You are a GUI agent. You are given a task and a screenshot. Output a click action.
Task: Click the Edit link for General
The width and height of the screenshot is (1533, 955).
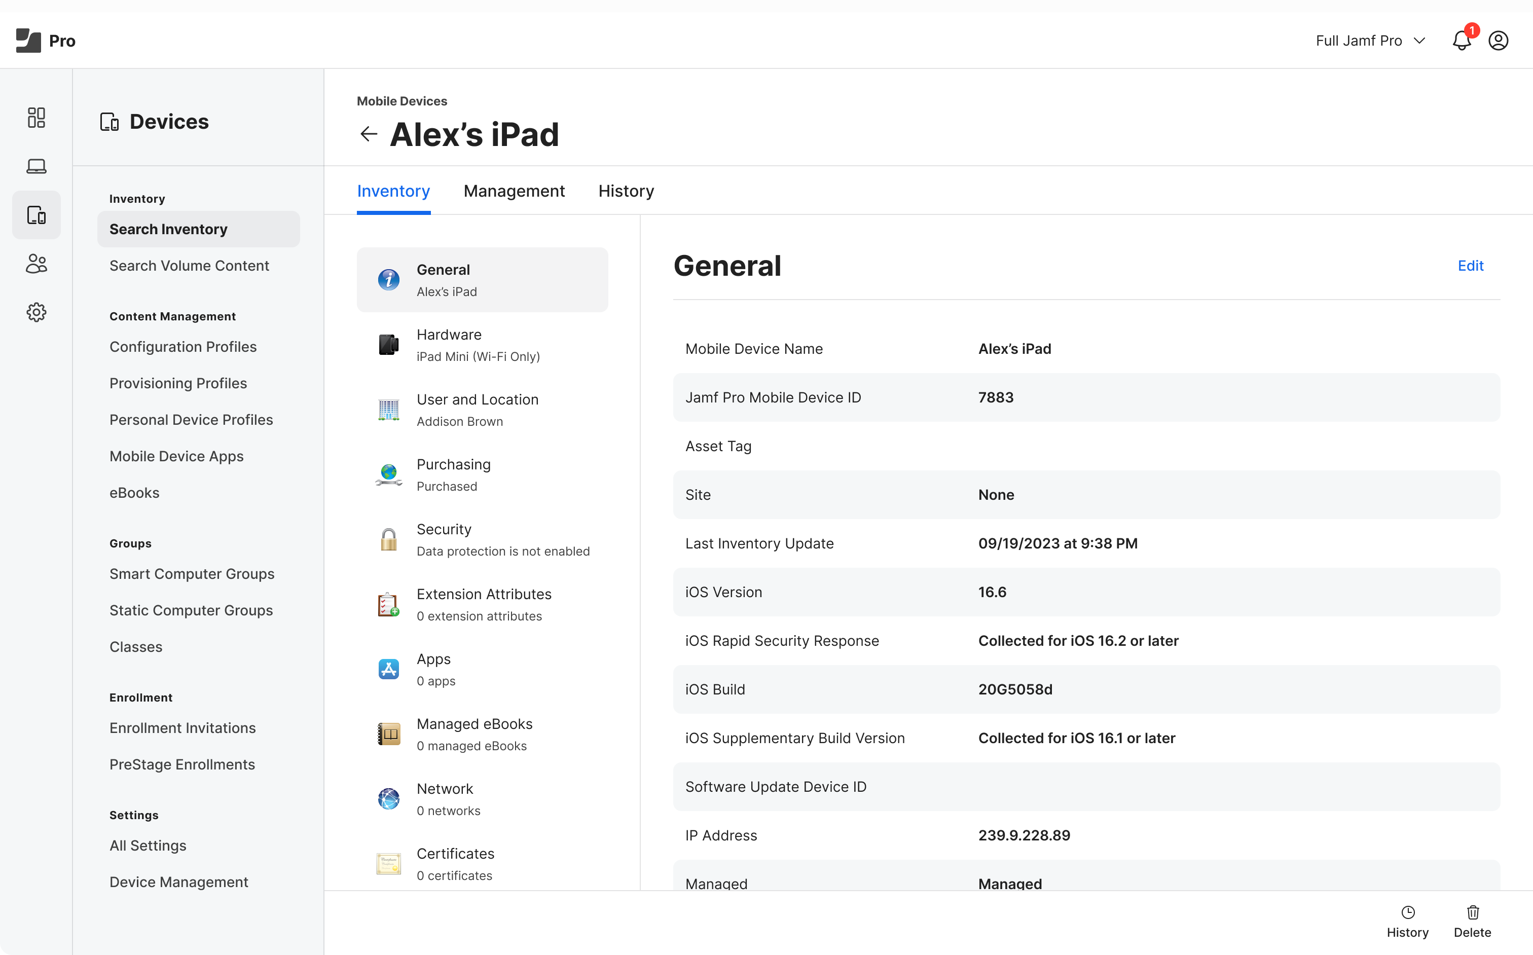(1470, 265)
